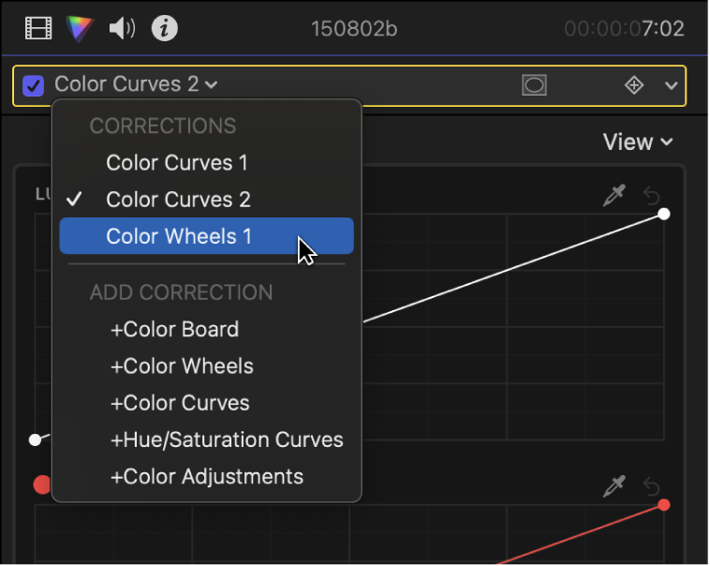The width and height of the screenshot is (710, 566).
Task: Pick the luma curve eyedropper
Action: coord(614,196)
